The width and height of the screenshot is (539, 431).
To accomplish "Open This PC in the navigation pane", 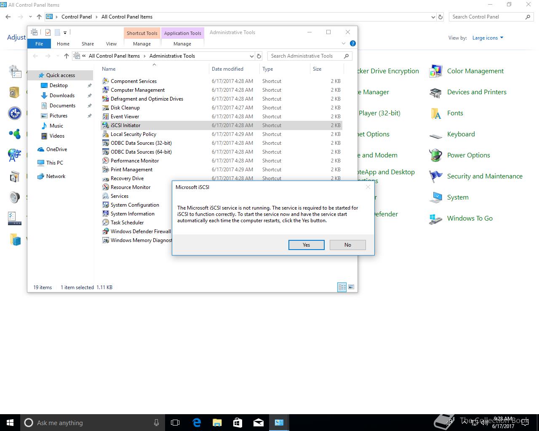I will pos(54,163).
